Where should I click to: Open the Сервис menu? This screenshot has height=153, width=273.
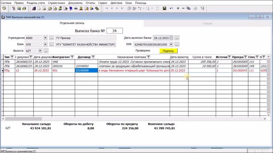103,3
